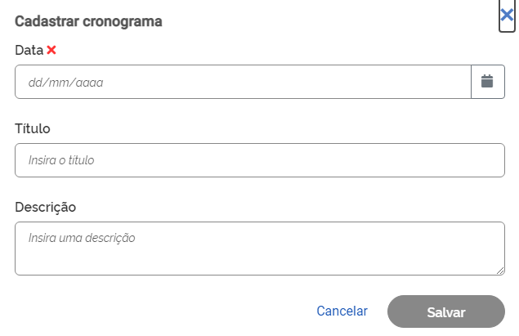Click the description box resize handle
519x336 pixels.
coord(500,271)
